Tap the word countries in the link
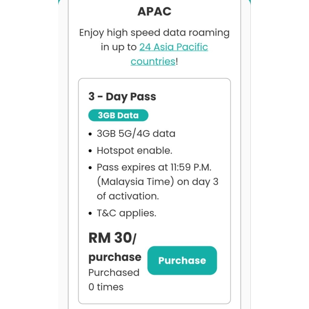Screen dimensions: 309x309 tap(153, 62)
